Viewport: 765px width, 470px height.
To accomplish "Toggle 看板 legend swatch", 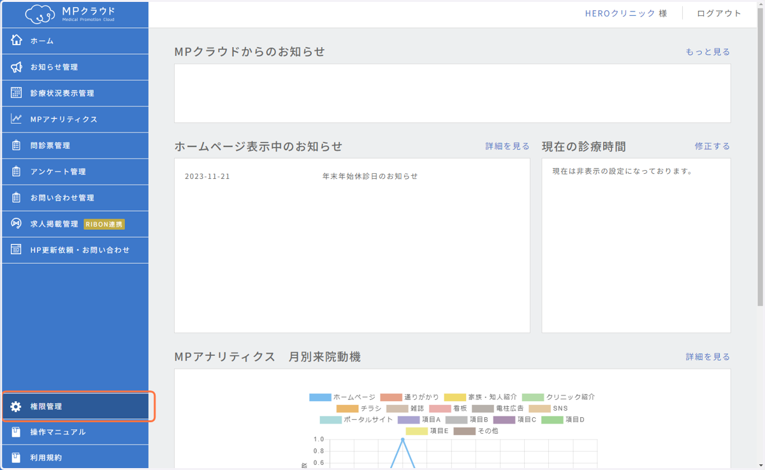I will tap(440, 409).
